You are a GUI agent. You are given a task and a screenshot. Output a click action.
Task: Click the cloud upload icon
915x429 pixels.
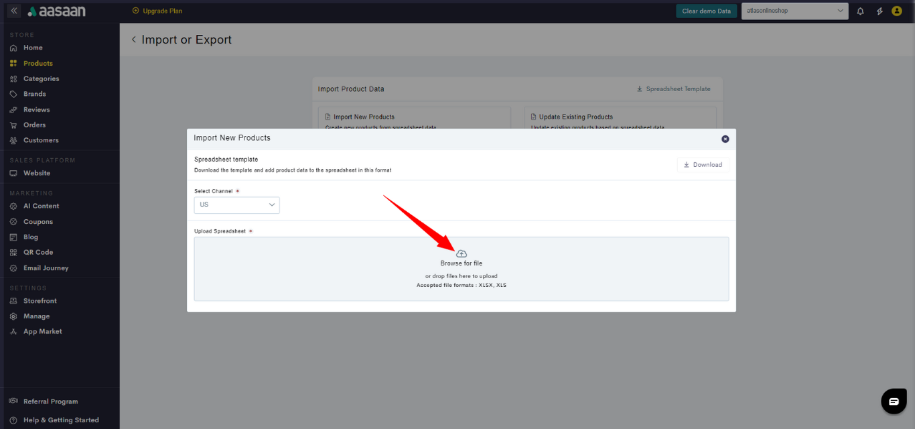coord(461,253)
